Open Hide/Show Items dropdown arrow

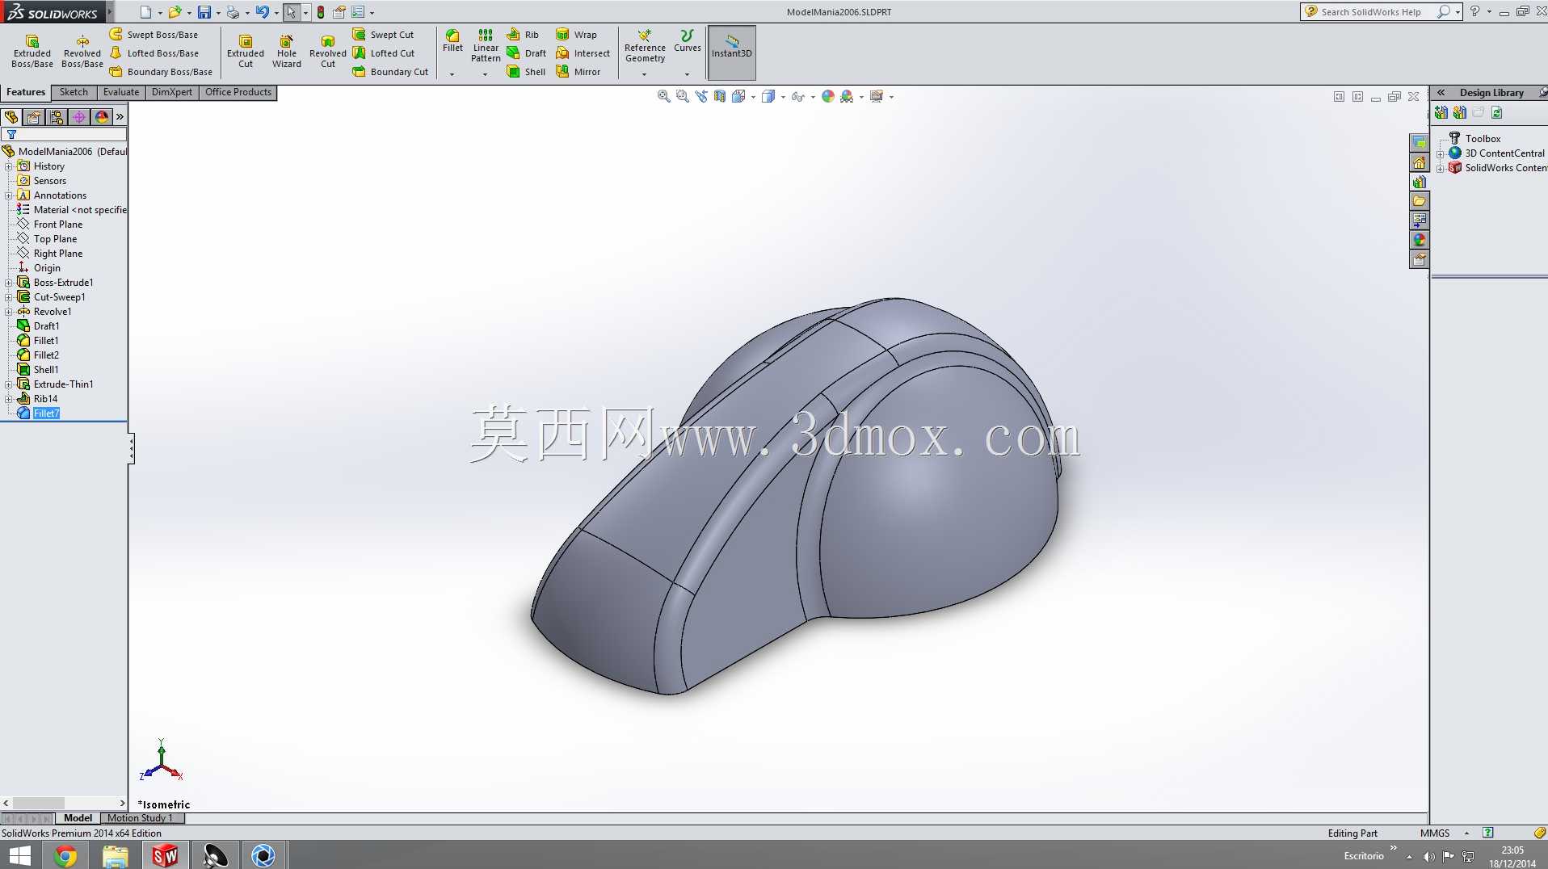813,97
